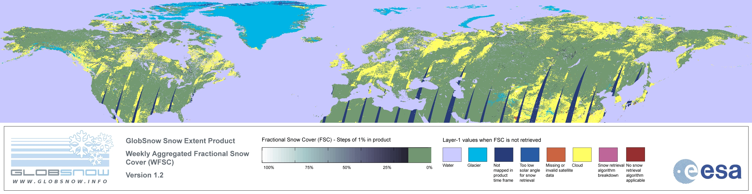The image size is (752, 194).
Task: Select the 'Not mapped in product time frame' swatch
Action: pos(504,154)
